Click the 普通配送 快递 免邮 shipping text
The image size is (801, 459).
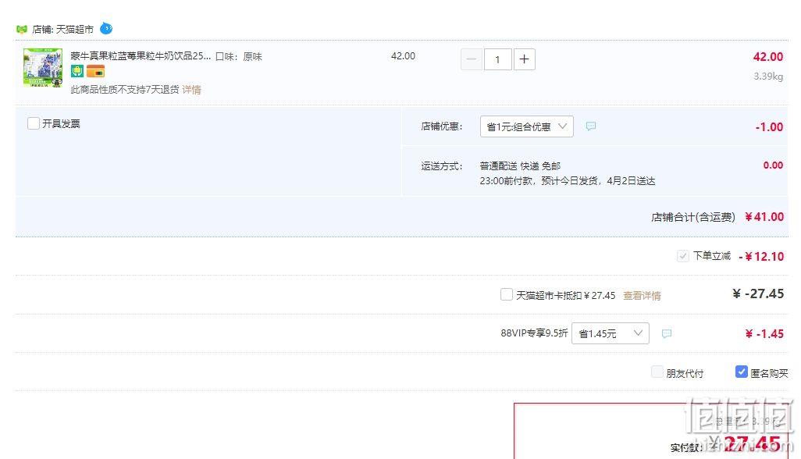[x=520, y=166]
